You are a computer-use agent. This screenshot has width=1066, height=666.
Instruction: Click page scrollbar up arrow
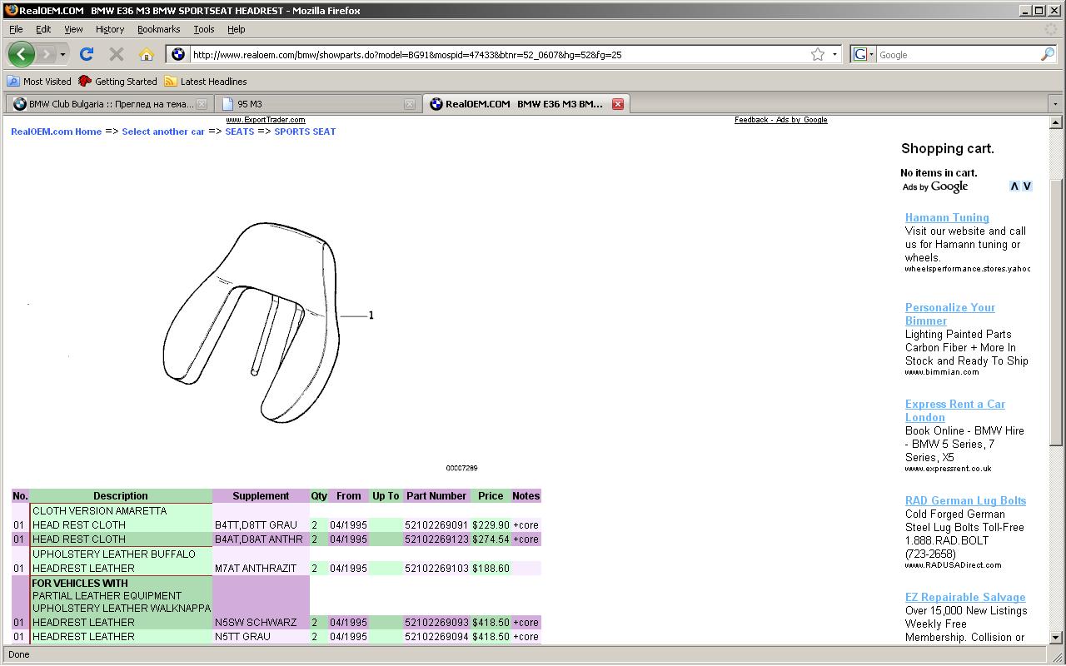click(1055, 122)
